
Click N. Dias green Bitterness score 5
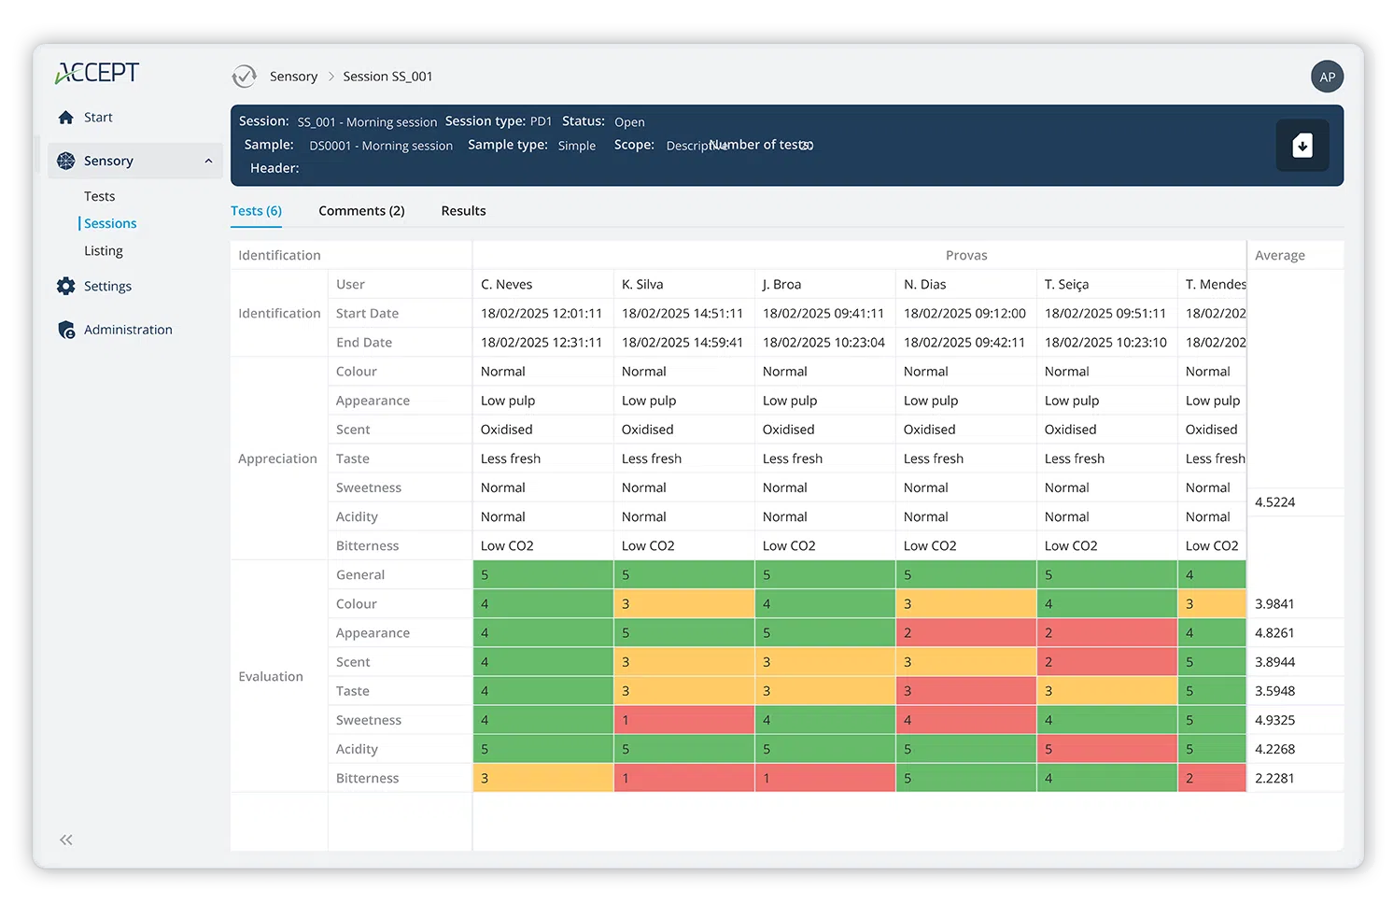click(965, 778)
